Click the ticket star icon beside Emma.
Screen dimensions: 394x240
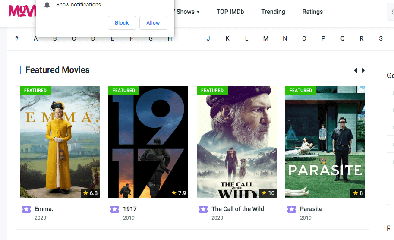point(26,209)
